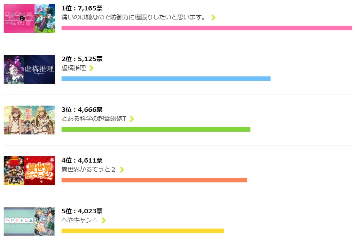The width and height of the screenshot is (357, 239).
Task: Click the pink vote bar for first place
Action: click(207, 28)
